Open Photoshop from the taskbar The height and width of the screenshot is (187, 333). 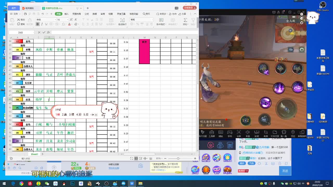[x=72, y=184]
